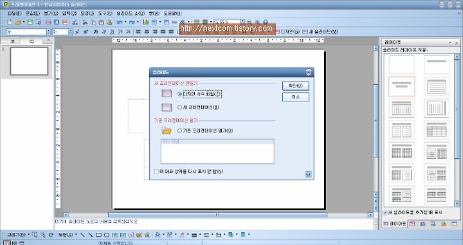This screenshot has height=245, width=463.
Task: Open the 파일 (File) menu
Action: 14,14
